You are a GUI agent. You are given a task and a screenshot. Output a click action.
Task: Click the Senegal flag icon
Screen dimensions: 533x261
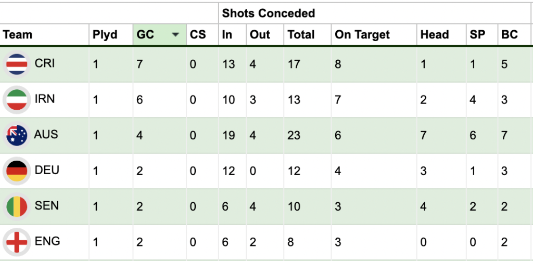17,206
